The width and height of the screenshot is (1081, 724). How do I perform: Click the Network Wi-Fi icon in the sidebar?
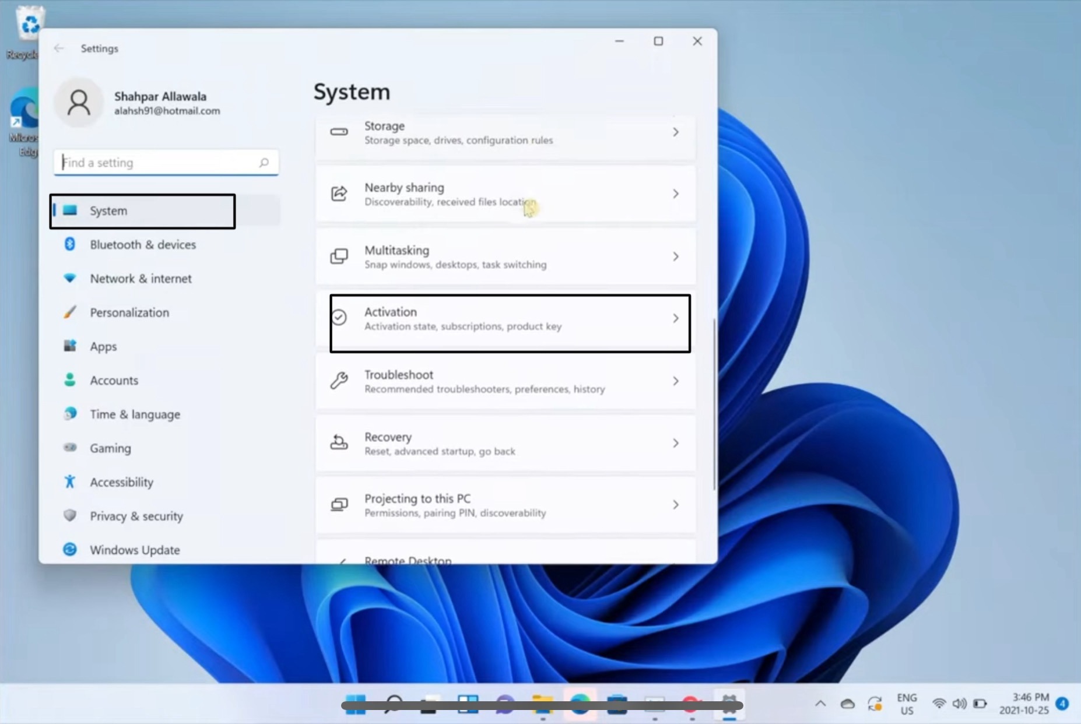[69, 278]
